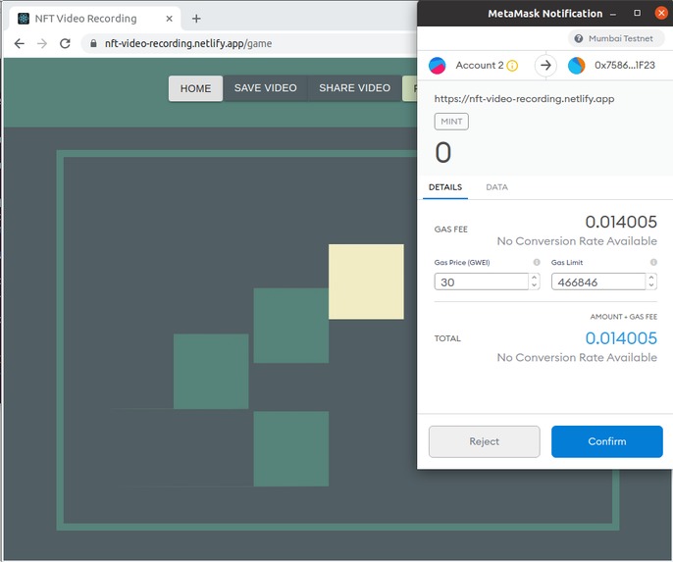
Task: Increase gas price with the up stepper arrow
Action: tap(534, 278)
